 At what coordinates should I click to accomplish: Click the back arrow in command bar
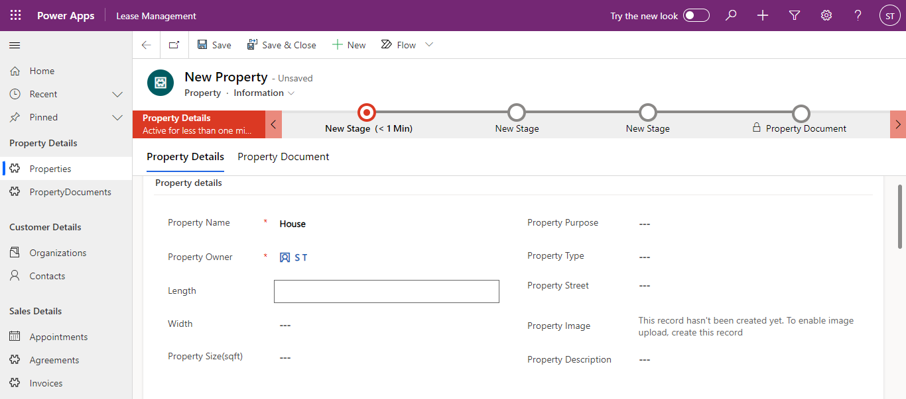[x=147, y=45]
